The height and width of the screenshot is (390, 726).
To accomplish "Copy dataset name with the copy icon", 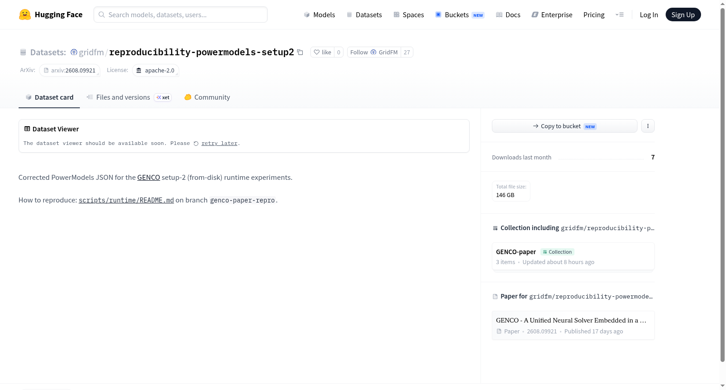I will [300, 52].
